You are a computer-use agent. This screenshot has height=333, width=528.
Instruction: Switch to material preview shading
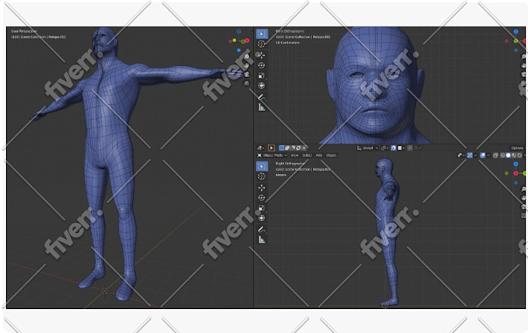(x=513, y=155)
